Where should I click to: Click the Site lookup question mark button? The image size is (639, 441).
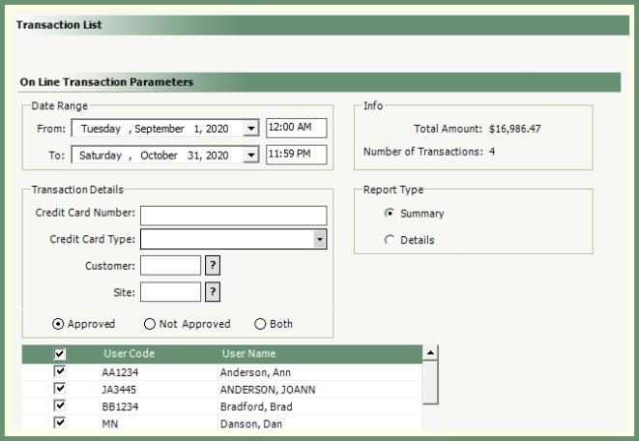pos(214,292)
